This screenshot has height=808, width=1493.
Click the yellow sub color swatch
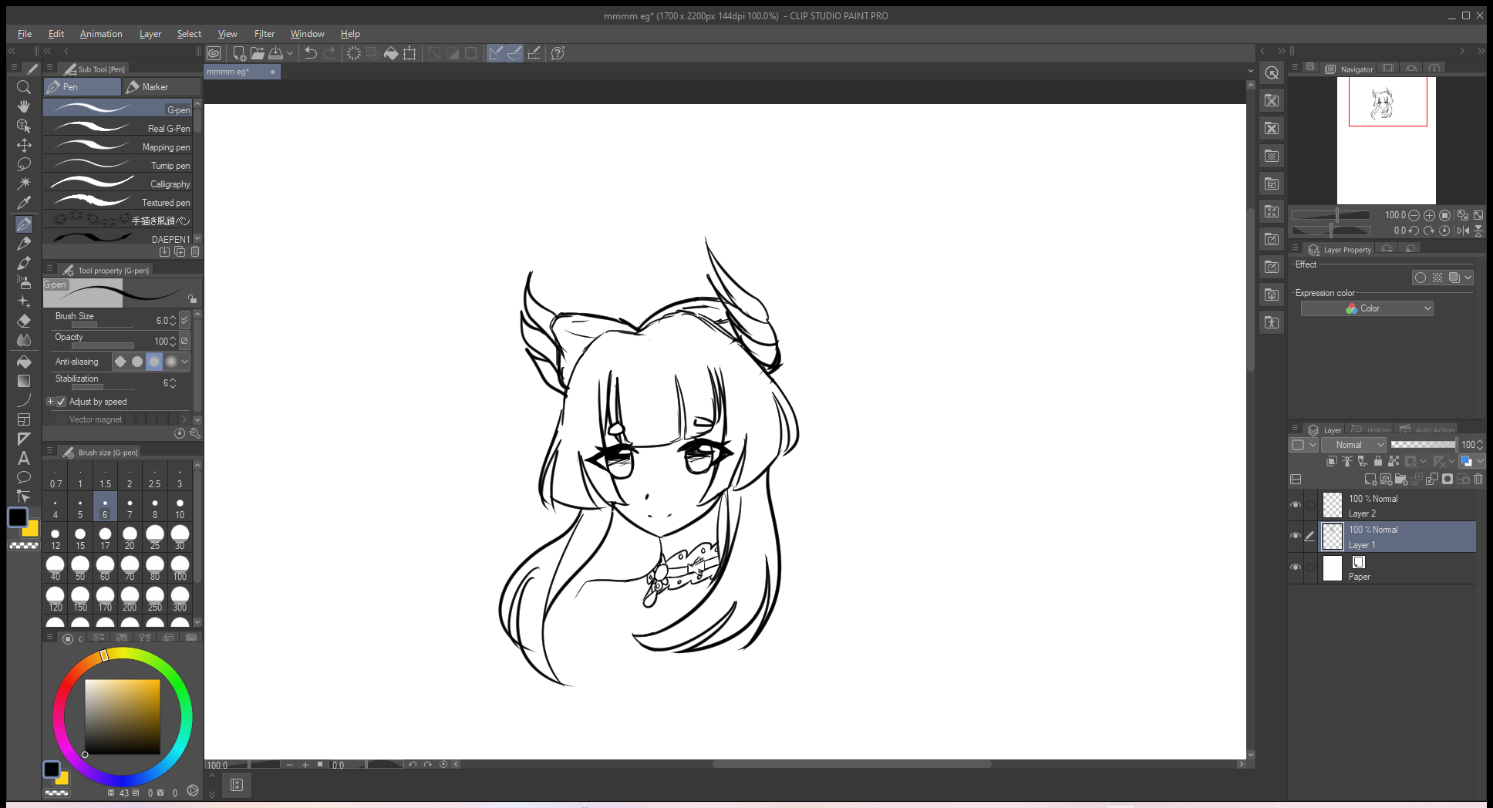point(31,529)
